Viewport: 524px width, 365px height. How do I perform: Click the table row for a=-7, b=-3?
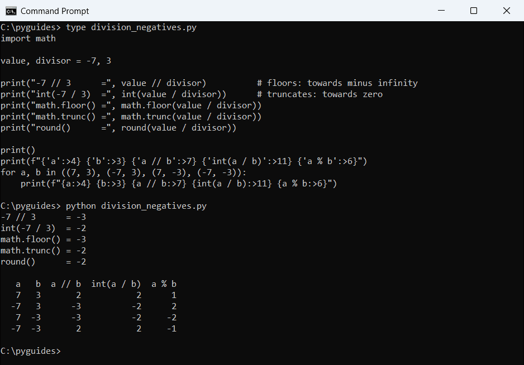click(x=94, y=329)
